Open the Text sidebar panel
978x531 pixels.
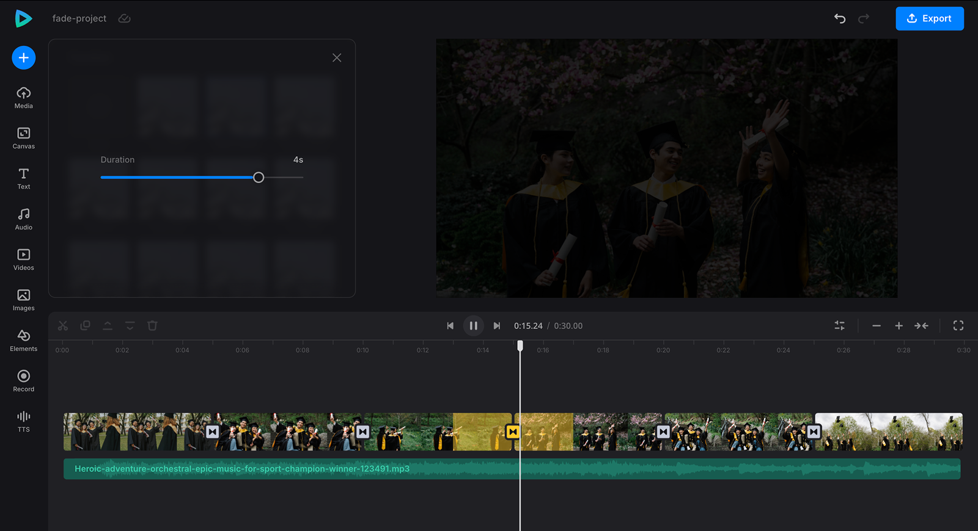[x=24, y=179]
